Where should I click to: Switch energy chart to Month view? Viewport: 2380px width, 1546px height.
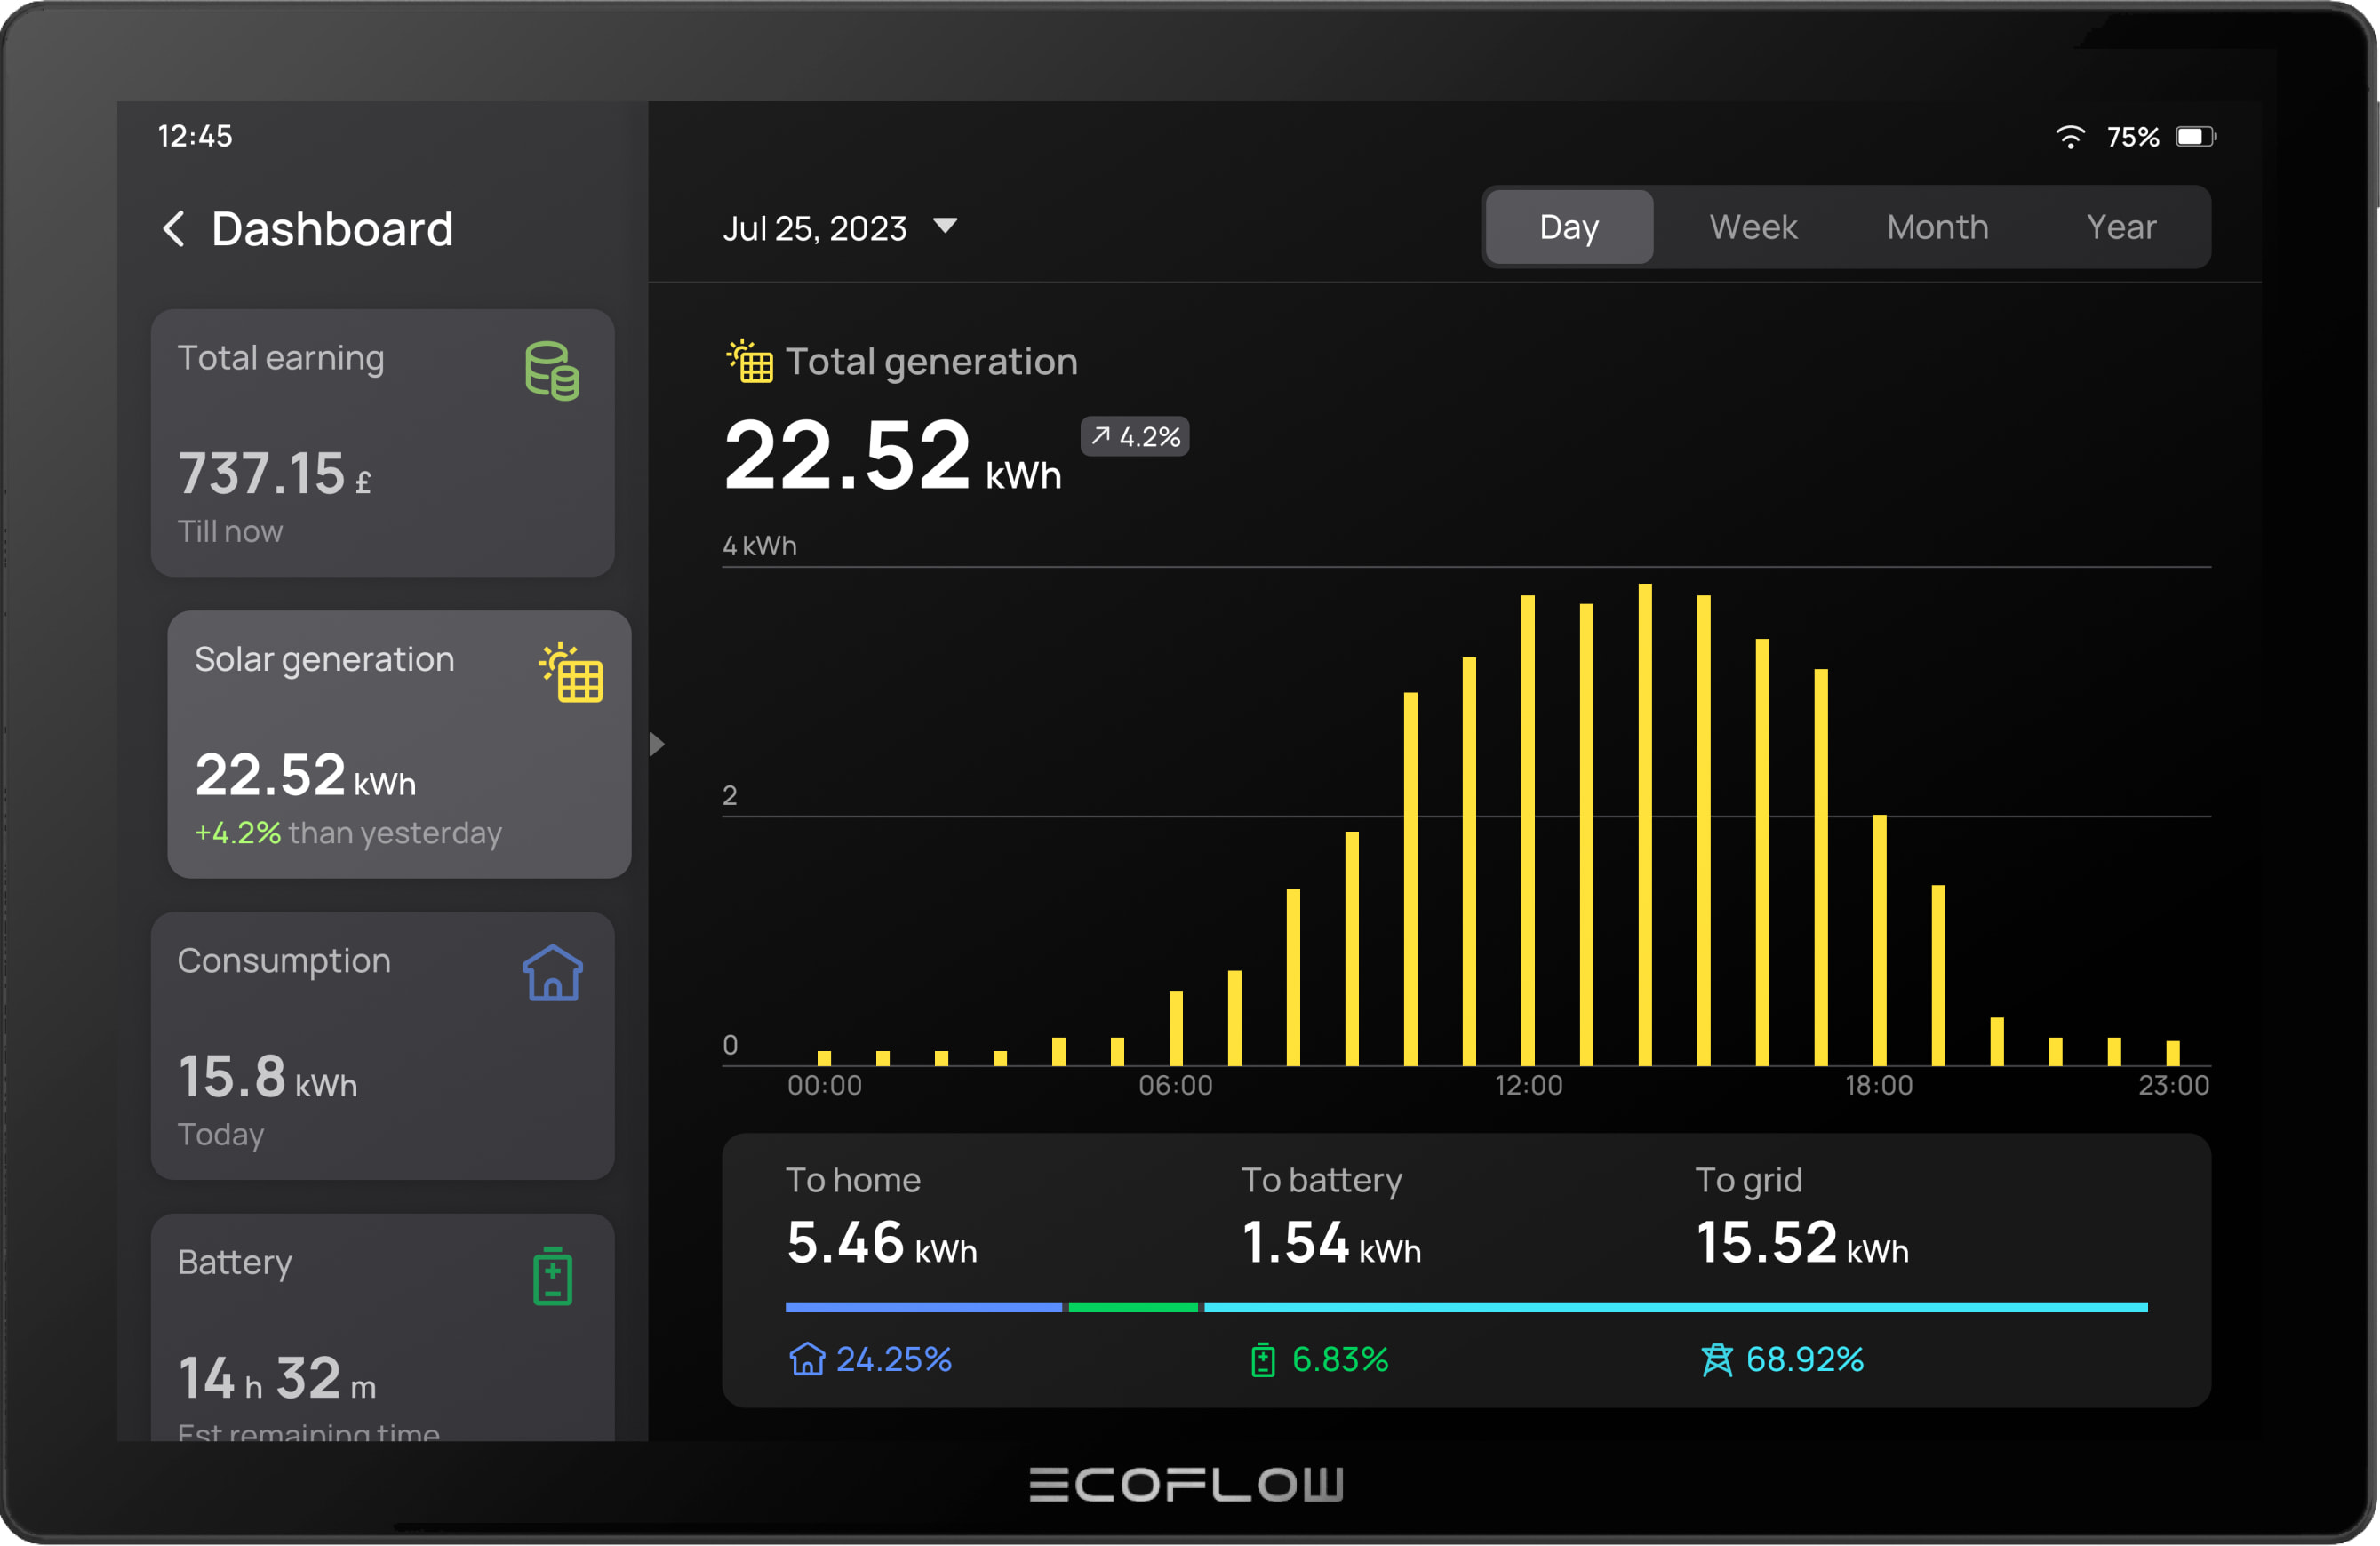tap(1936, 227)
